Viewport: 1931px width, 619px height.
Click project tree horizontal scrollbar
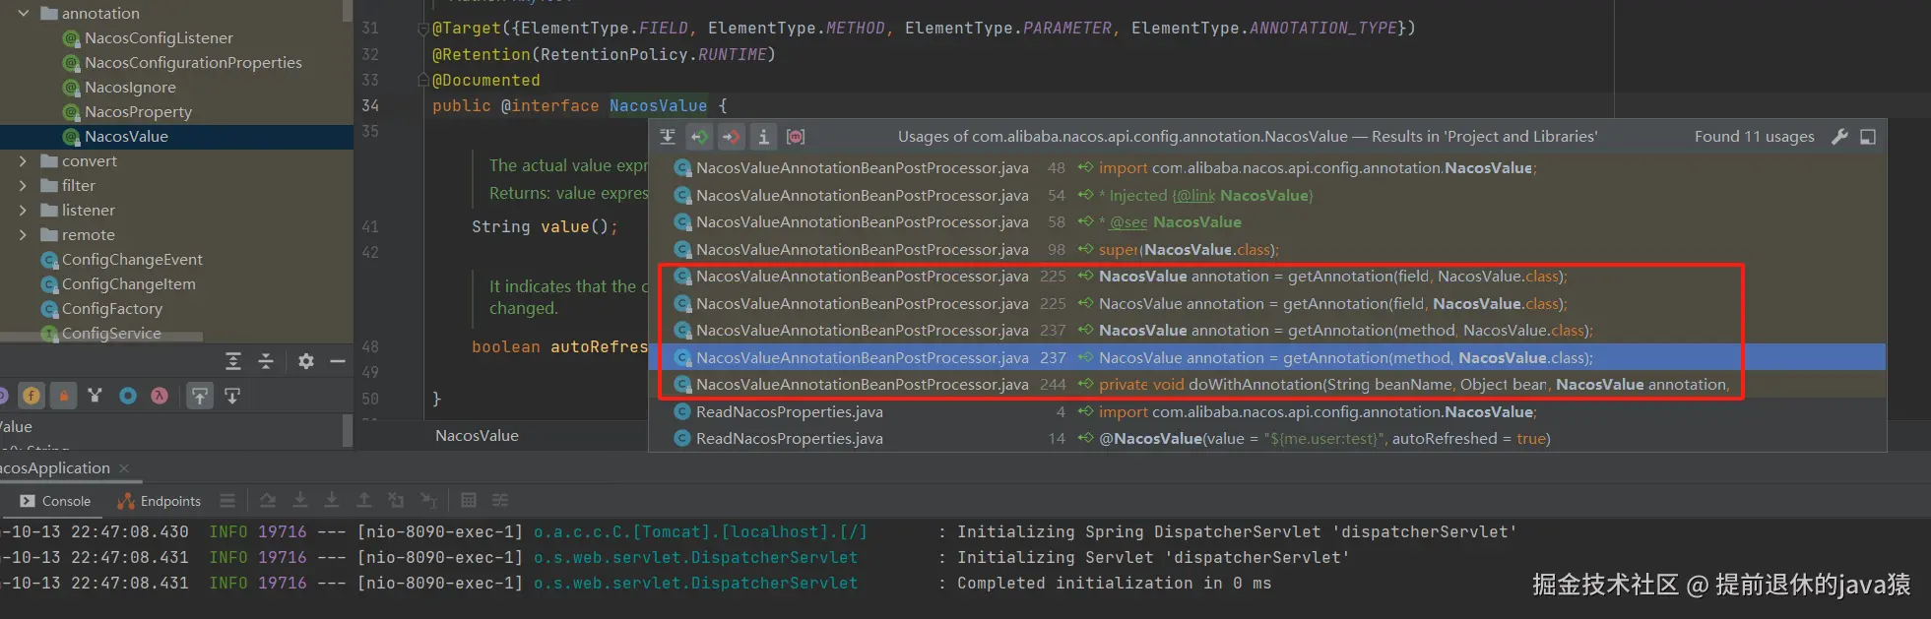click(101, 336)
